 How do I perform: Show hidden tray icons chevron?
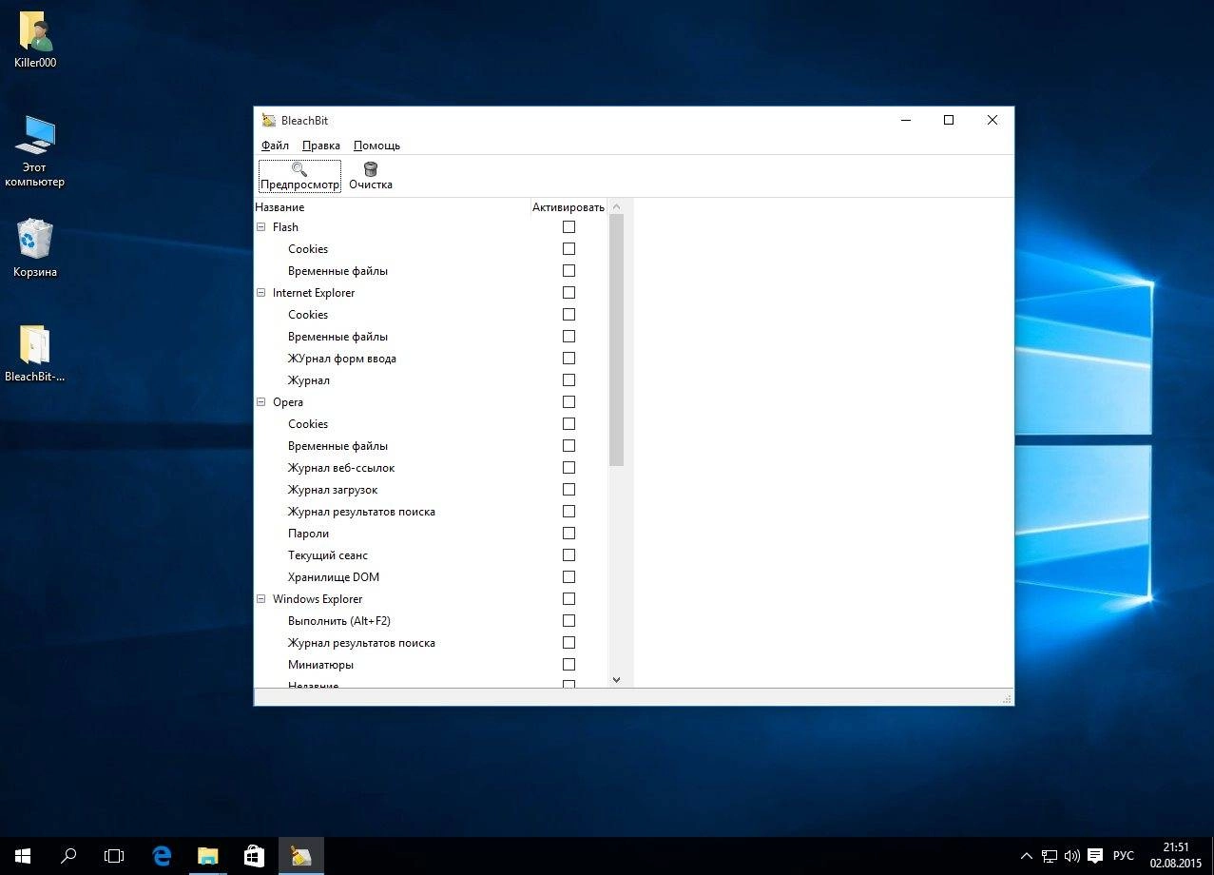tap(1027, 856)
